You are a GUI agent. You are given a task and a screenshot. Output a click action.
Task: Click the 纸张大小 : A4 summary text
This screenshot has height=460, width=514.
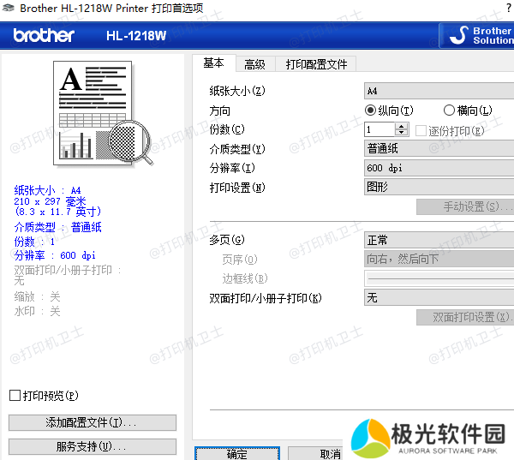(x=47, y=190)
